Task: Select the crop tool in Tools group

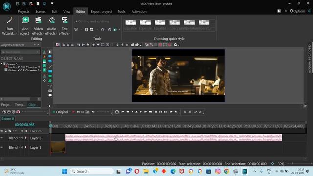Action: 92,30
